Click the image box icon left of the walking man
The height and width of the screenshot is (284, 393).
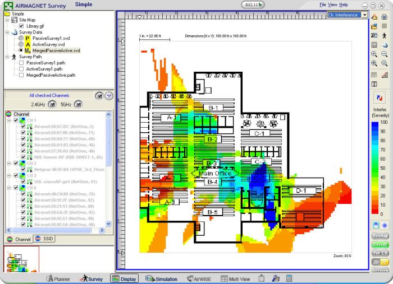click(x=374, y=35)
